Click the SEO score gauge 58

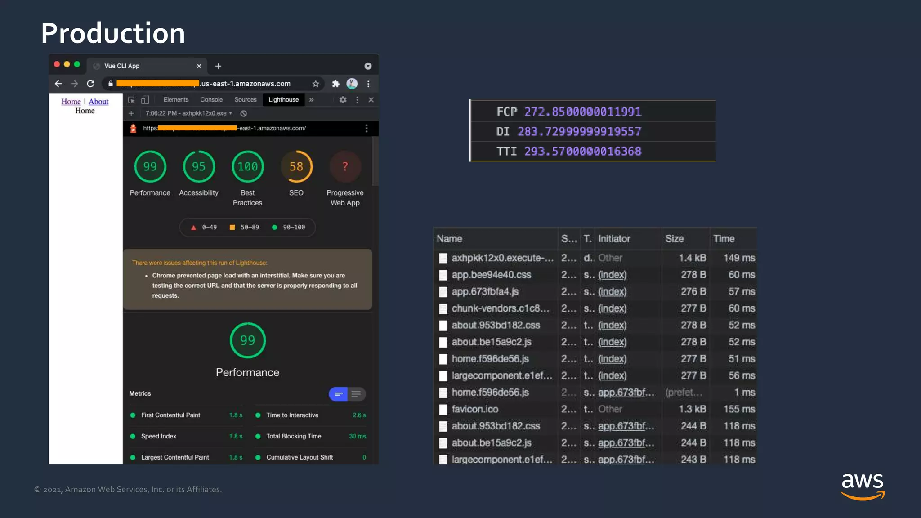click(x=296, y=167)
